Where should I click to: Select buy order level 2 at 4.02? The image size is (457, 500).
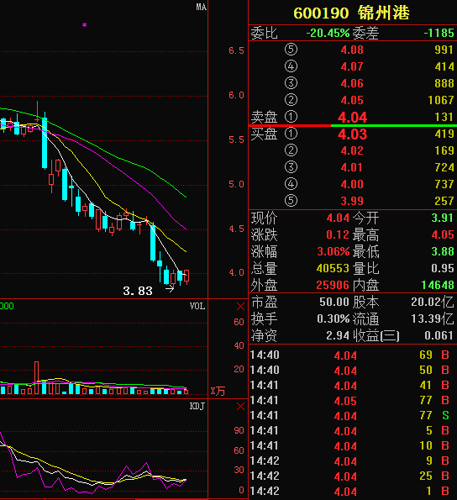click(353, 150)
